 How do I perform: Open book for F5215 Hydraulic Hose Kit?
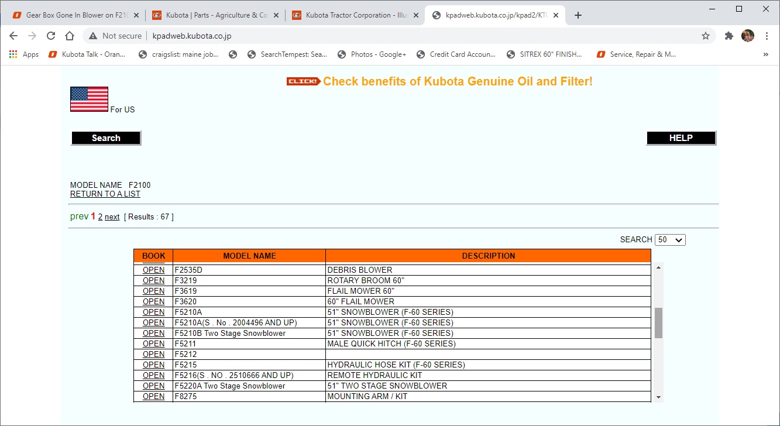[154, 365]
